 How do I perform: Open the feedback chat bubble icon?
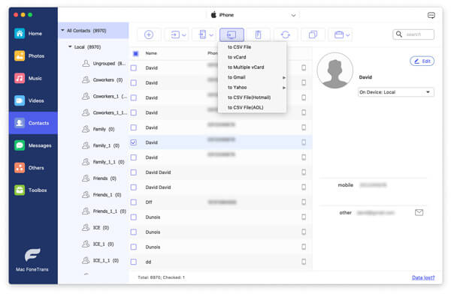(x=431, y=15)
